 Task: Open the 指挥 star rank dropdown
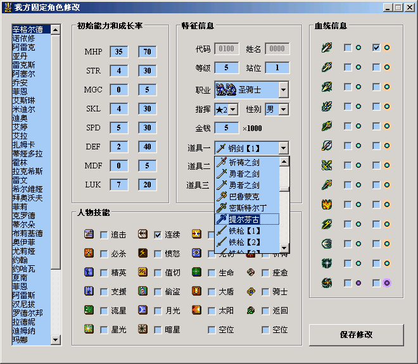(233, 110)
